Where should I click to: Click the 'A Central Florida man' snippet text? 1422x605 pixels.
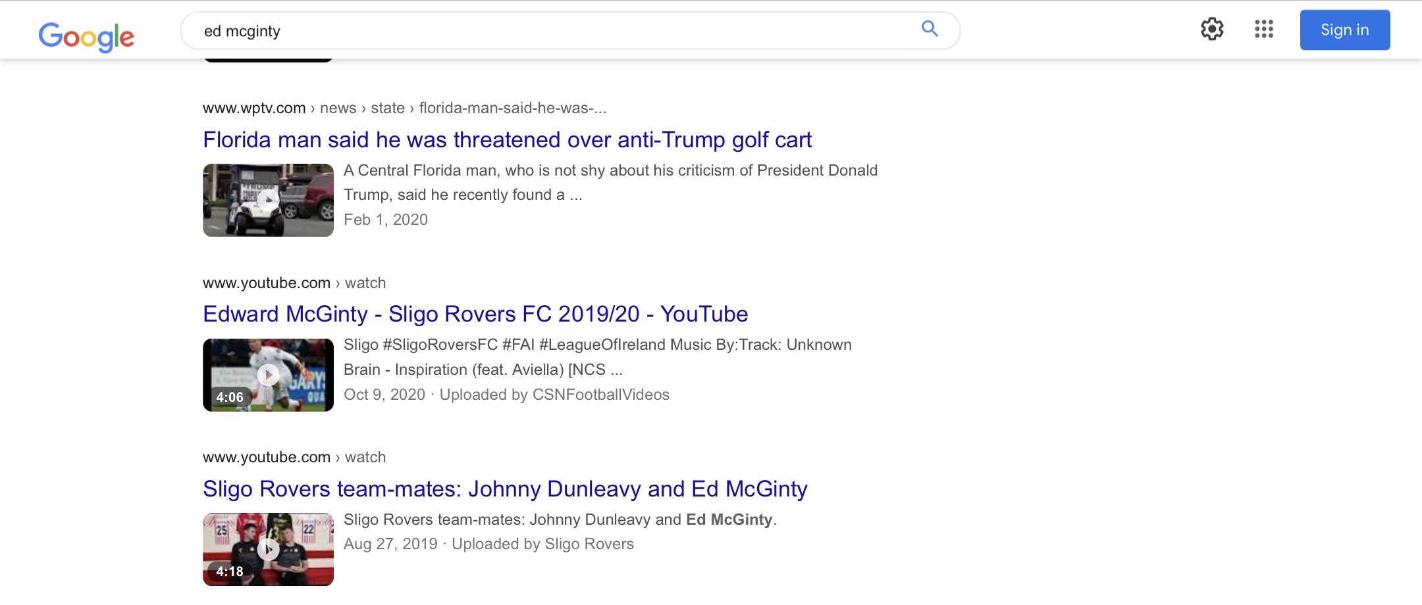[x=610, y=182]
